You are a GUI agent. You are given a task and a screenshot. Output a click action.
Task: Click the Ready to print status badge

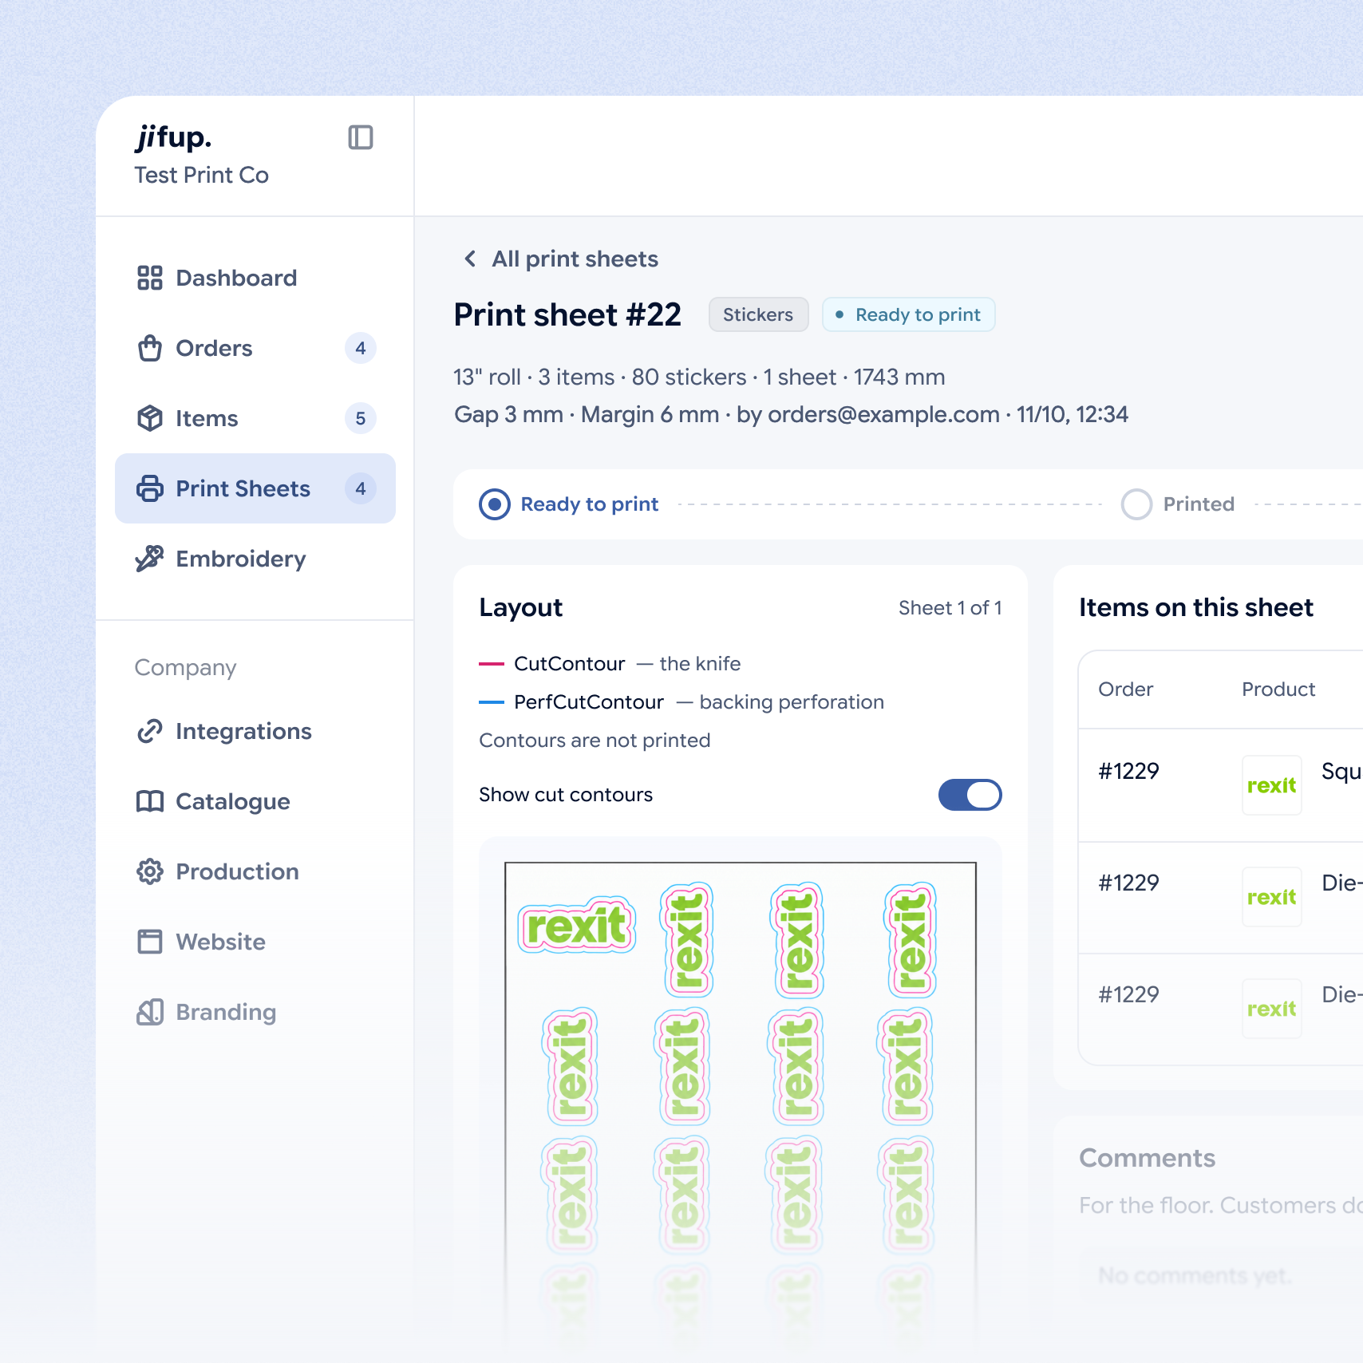[908, 314]
